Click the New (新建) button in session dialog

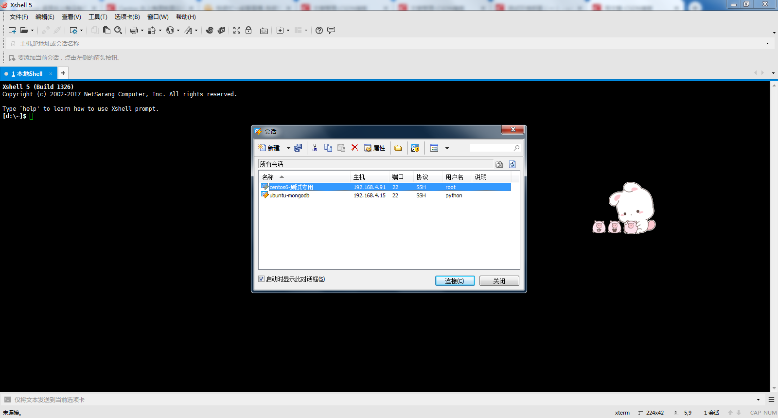(269, 148)
